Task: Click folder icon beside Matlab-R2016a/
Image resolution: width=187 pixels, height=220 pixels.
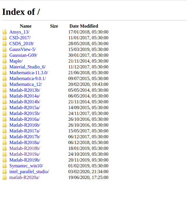Action: [x=5, y=119]
